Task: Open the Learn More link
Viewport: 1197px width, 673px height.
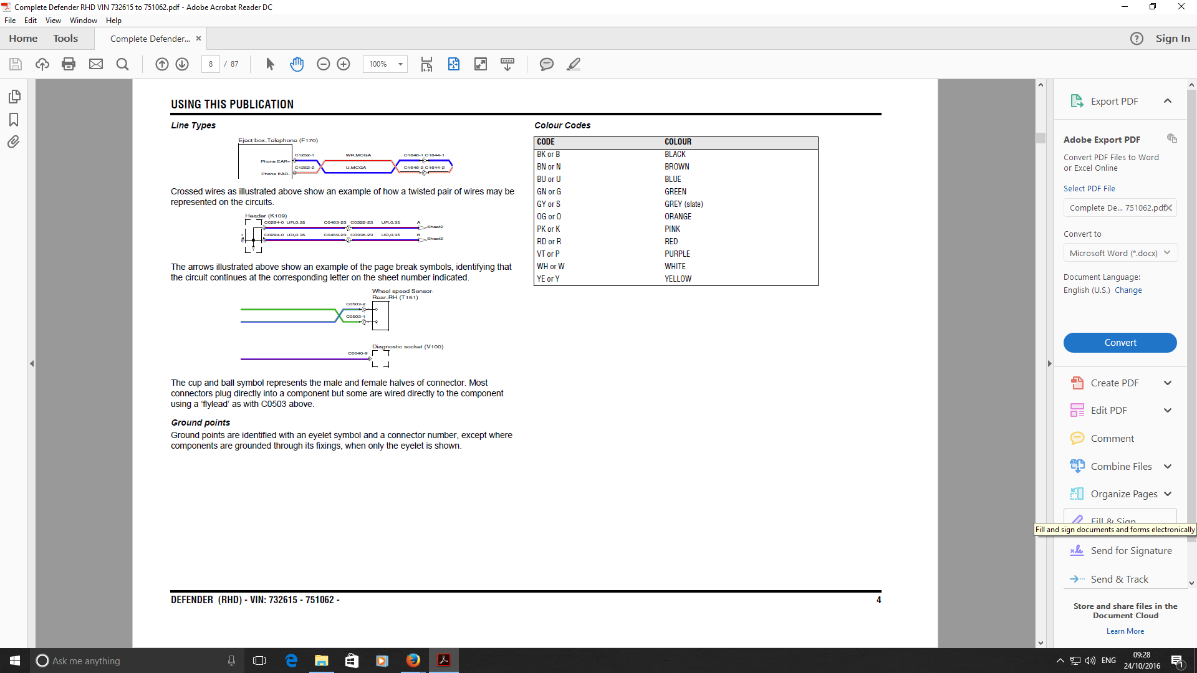Action: pos(1125,631)
